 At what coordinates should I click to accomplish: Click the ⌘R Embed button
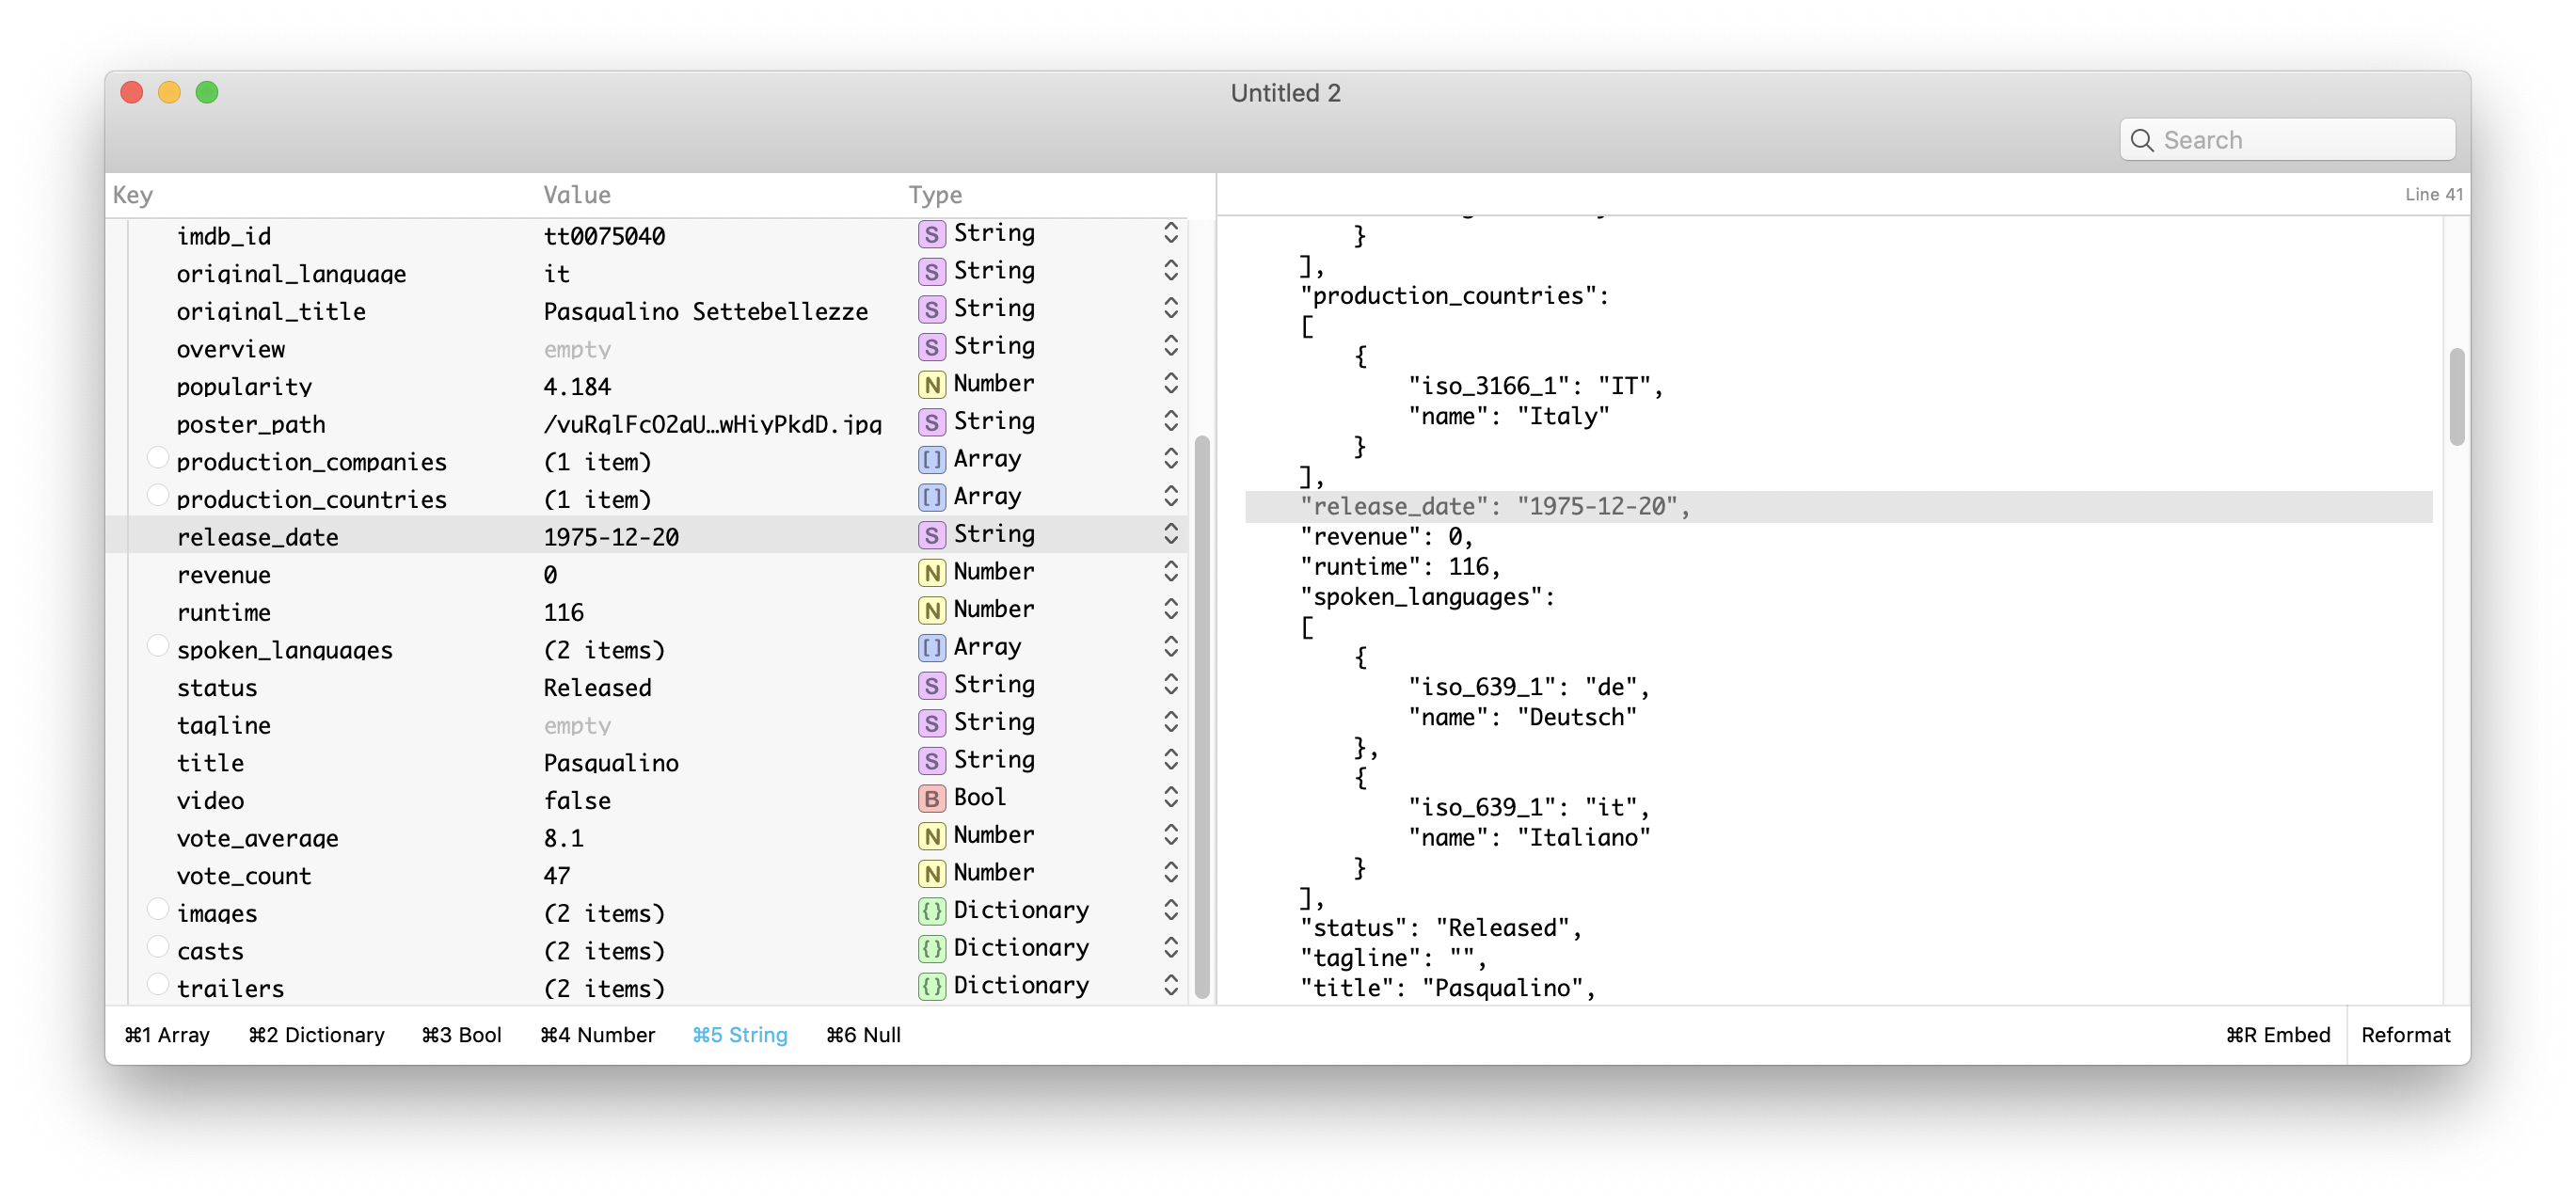(x=2277, y=1035)
